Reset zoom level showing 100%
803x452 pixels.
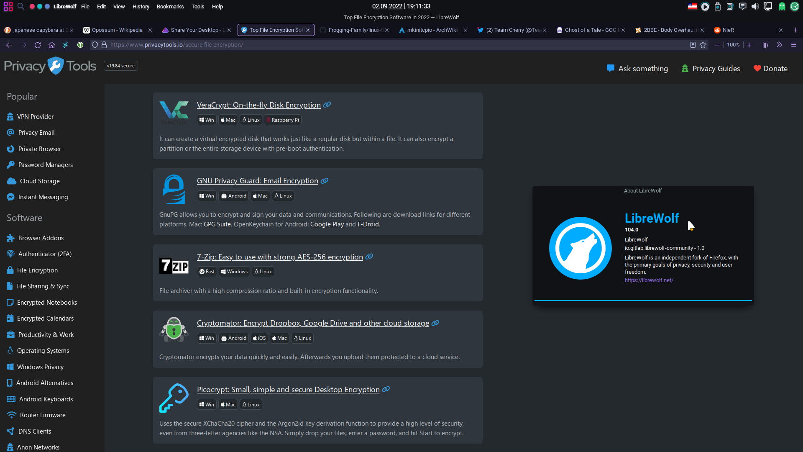(733, 45)
